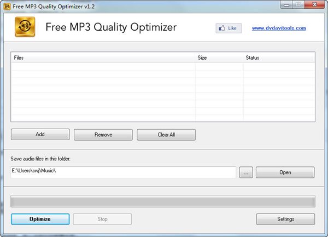
Task: Click the output folder path field
Action: (x=124, y=172)
